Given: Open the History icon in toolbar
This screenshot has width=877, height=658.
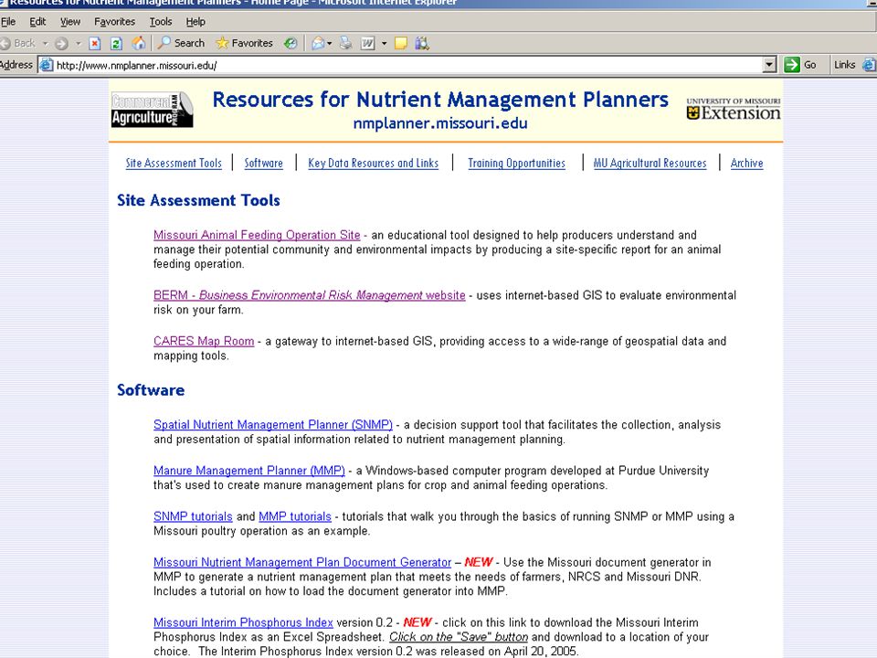Looking at the screenshot, I should pyautogui.click(x=291, y=43).
